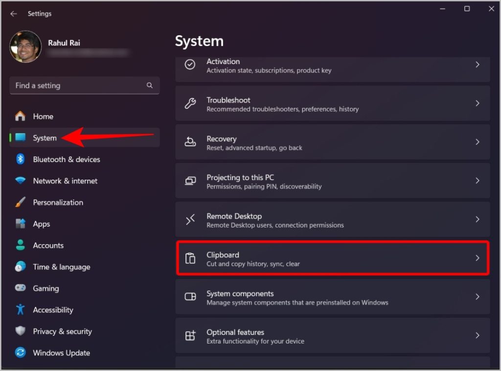This screenshot has height=371, width=501.
Task: Select System label in the sidebar
Action: 45,138
